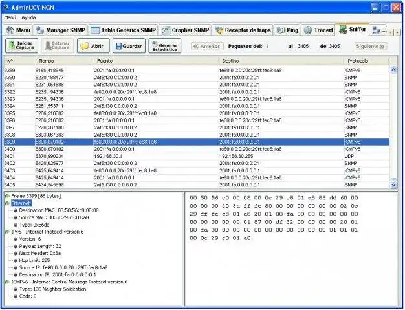This screenshot has width=405, height=310.
Task: Click the Destino column header
Action: point(281,61)
